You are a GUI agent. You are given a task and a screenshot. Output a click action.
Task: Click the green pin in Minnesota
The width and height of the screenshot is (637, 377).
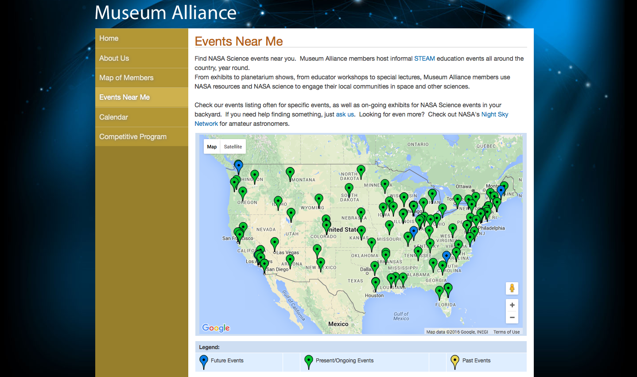coord(385,186)
